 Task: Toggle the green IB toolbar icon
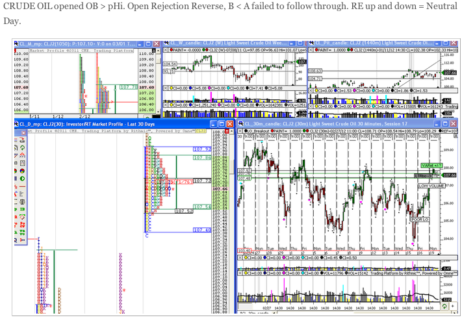point(22,209)
